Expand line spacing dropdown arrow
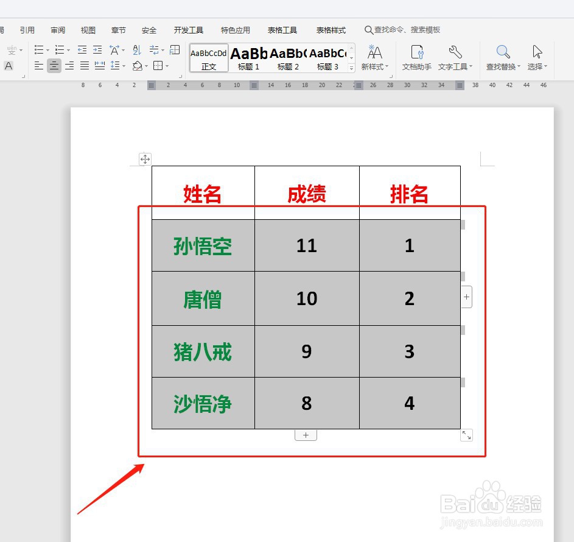This screenshot has width=574, height=542. 124,66
